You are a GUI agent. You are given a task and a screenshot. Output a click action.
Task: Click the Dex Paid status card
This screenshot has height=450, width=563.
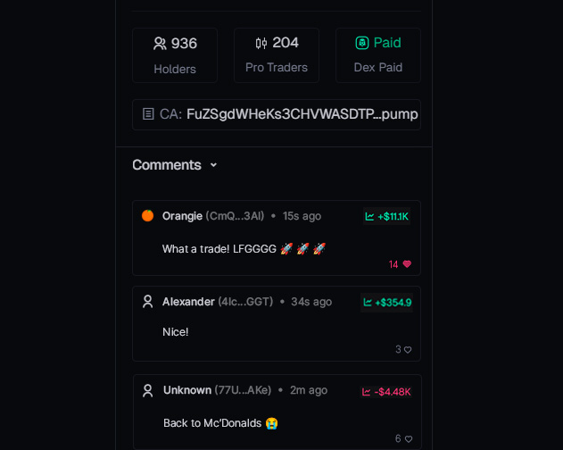(378, 55)
